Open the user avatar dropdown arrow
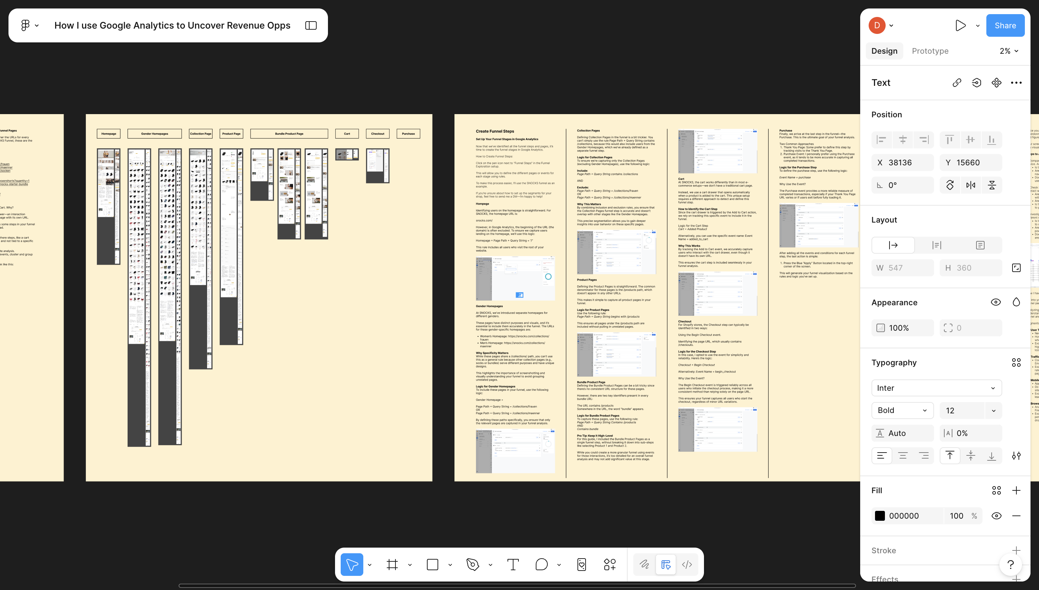 pos(892,25)
